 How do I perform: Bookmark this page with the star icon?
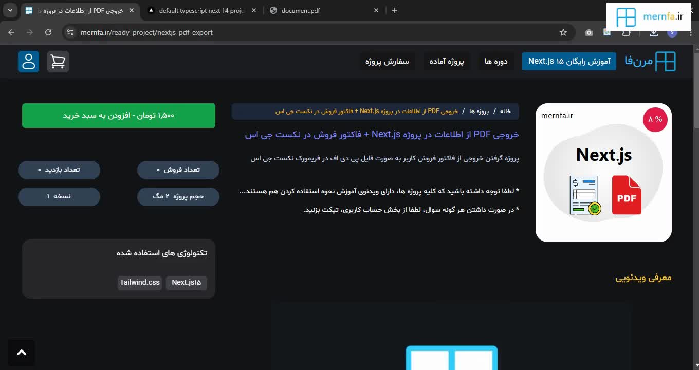[x=563, y=32]
